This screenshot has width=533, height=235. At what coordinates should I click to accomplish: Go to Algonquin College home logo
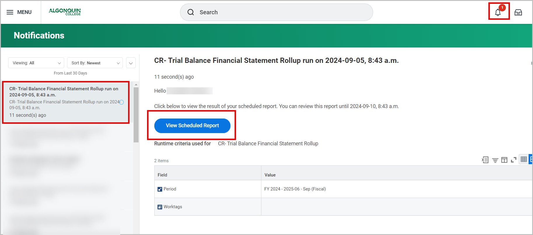click(65, 12)
